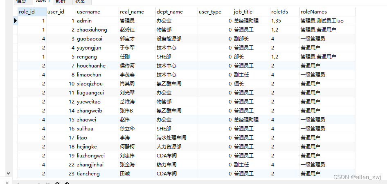Select roleNames 一级管理员 in limaochun row
This screenshot has height=184, width=387.
tap(328, 75)
